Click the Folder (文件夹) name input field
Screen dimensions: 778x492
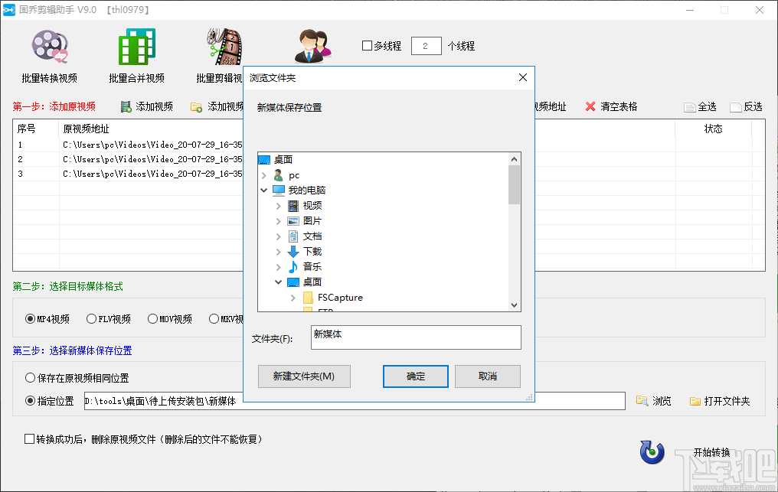[x=416, y=337]
